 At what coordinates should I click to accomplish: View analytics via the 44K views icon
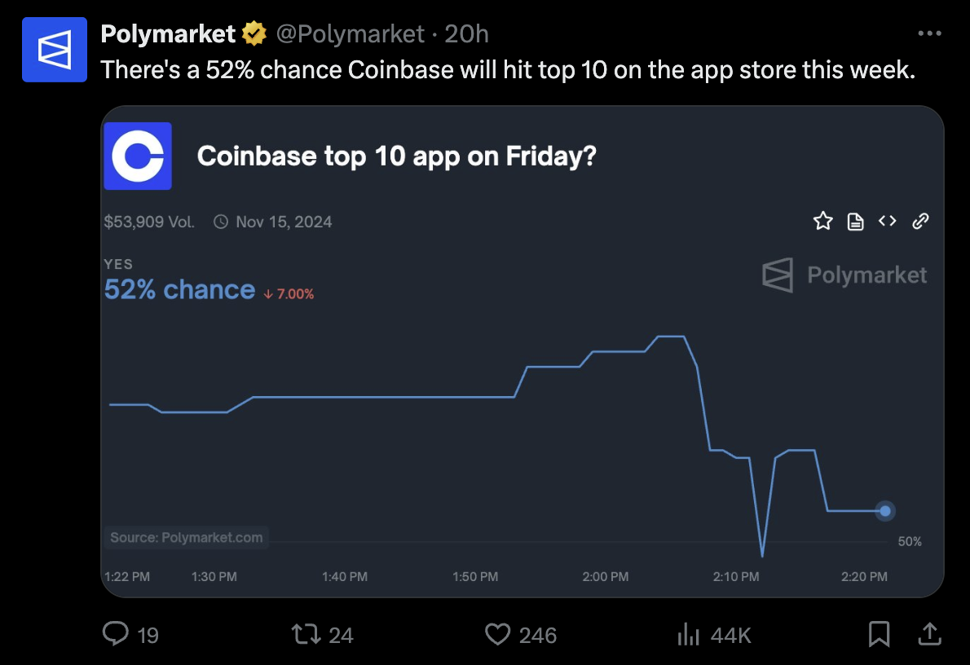(688, 634)
